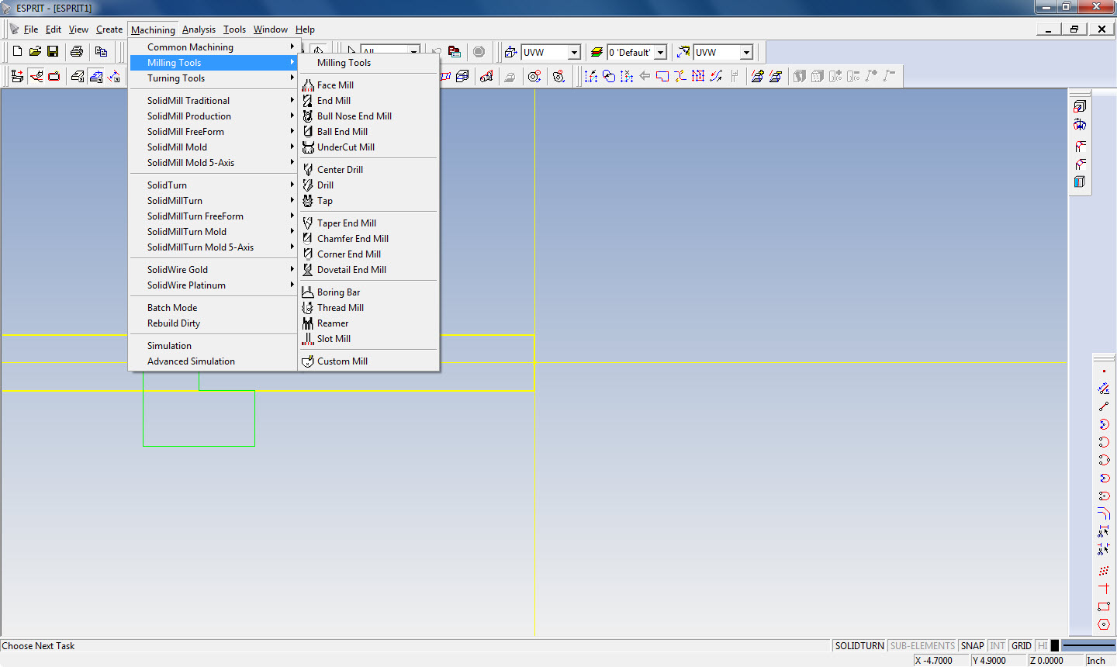Open the view UVW dropdown after the layer box
The image size is (1117, 667).
(x=746, y=52)
